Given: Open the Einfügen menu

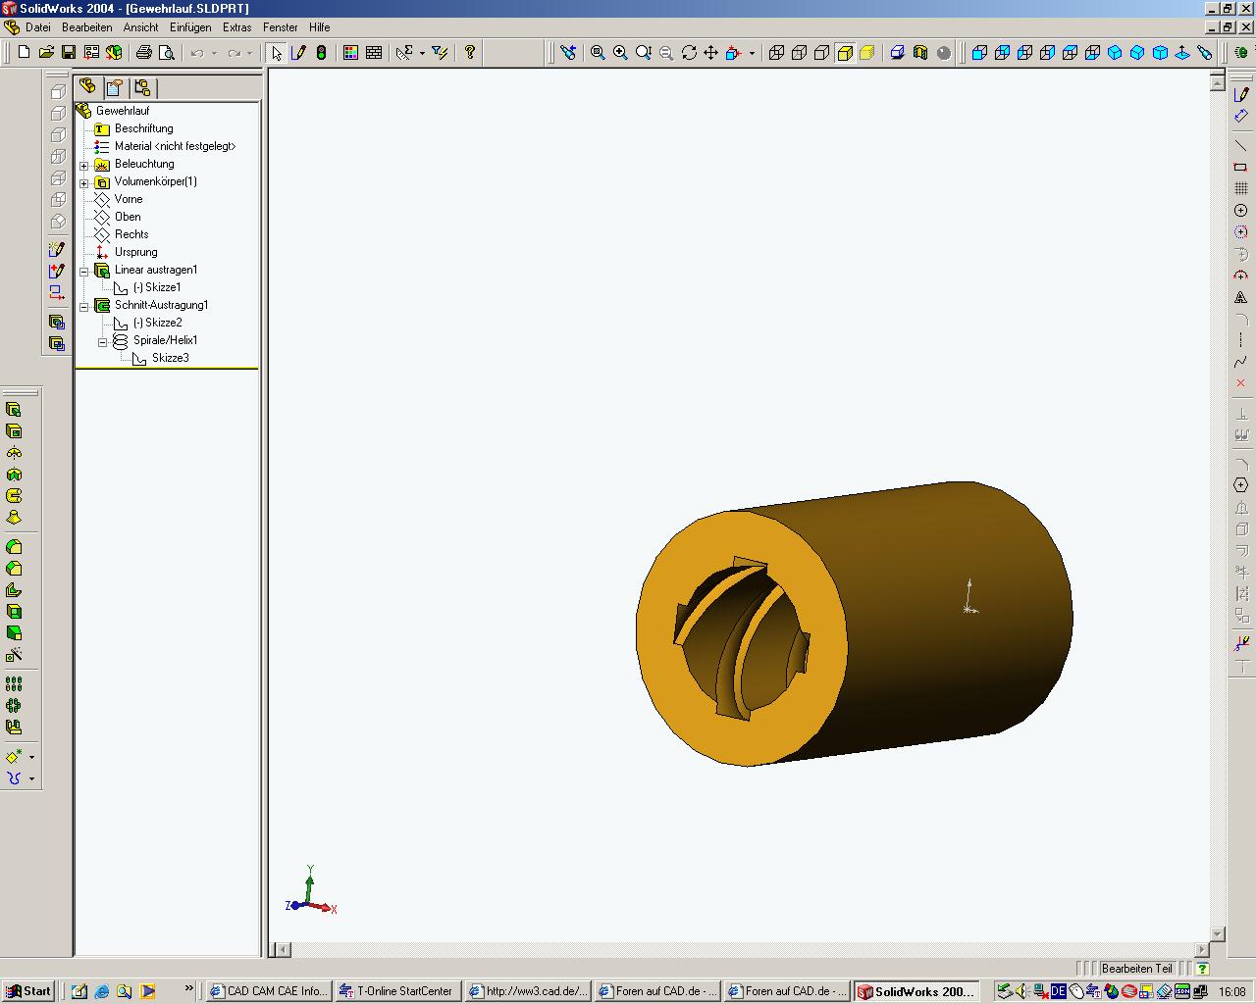Looking at the screenshot, I should pyautogui.click(x=189, y=27).
